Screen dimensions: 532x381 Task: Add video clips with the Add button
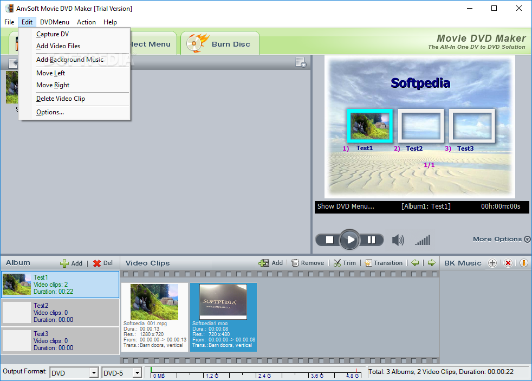[x=271, y=263]
